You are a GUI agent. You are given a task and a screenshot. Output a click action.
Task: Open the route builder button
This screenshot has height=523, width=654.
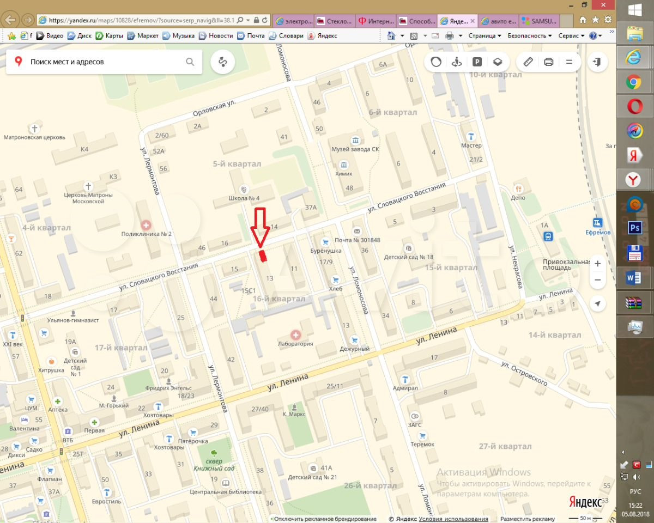[222, 62]
